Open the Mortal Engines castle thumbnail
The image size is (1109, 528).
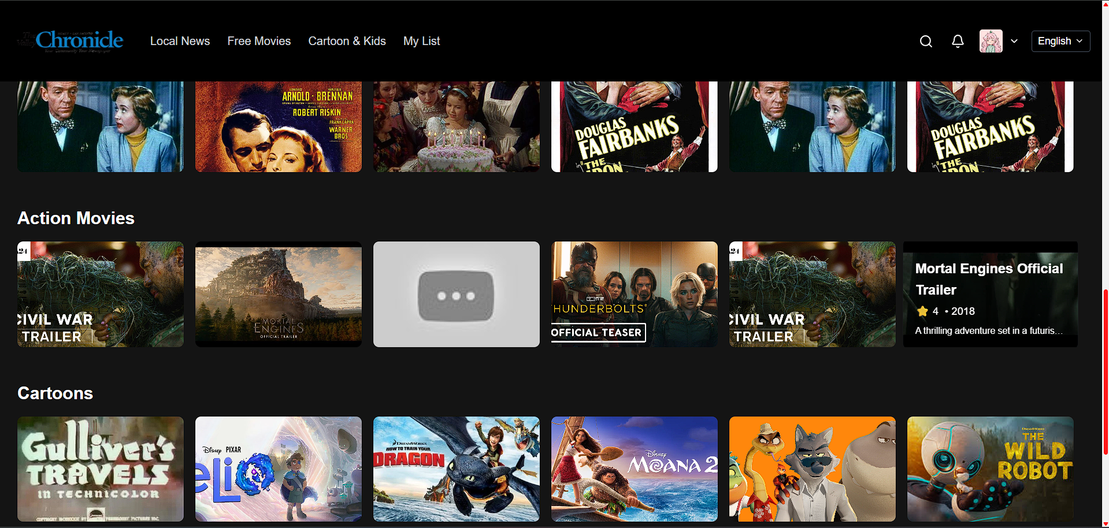coord(279,294)
